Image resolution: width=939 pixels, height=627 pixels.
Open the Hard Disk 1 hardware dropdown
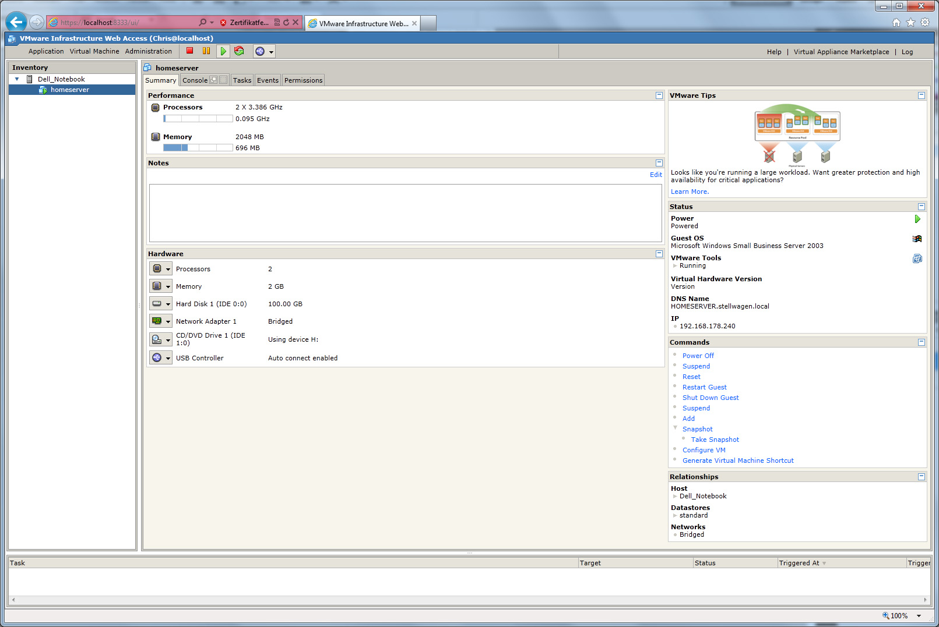click(x=168, y=304)
